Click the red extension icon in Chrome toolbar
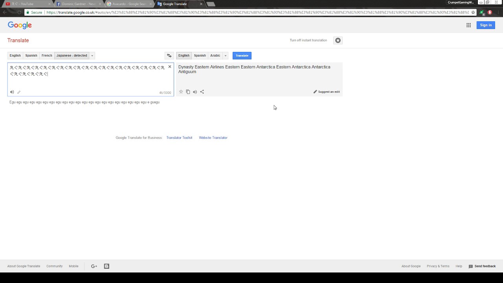This screenshot has height=283, width=503. pos(490,12)
